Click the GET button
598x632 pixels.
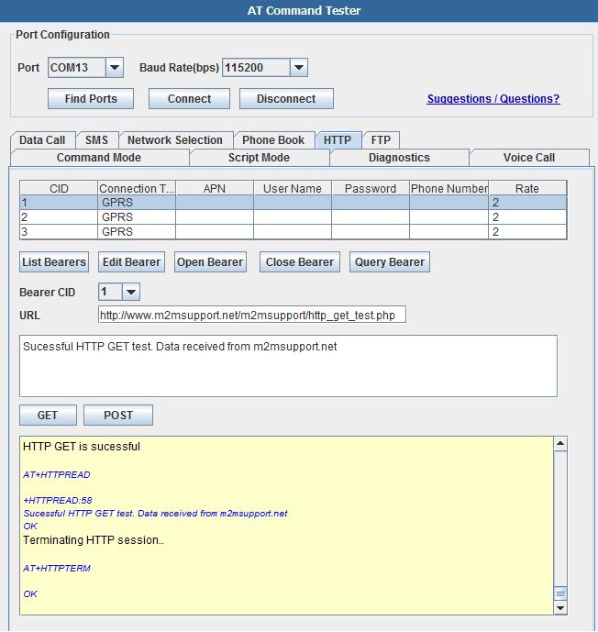(x=48, y=416)
